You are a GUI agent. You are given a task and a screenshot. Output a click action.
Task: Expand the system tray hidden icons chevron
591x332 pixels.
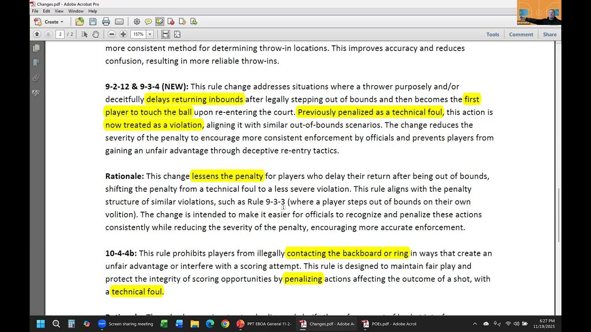[474, 324]
